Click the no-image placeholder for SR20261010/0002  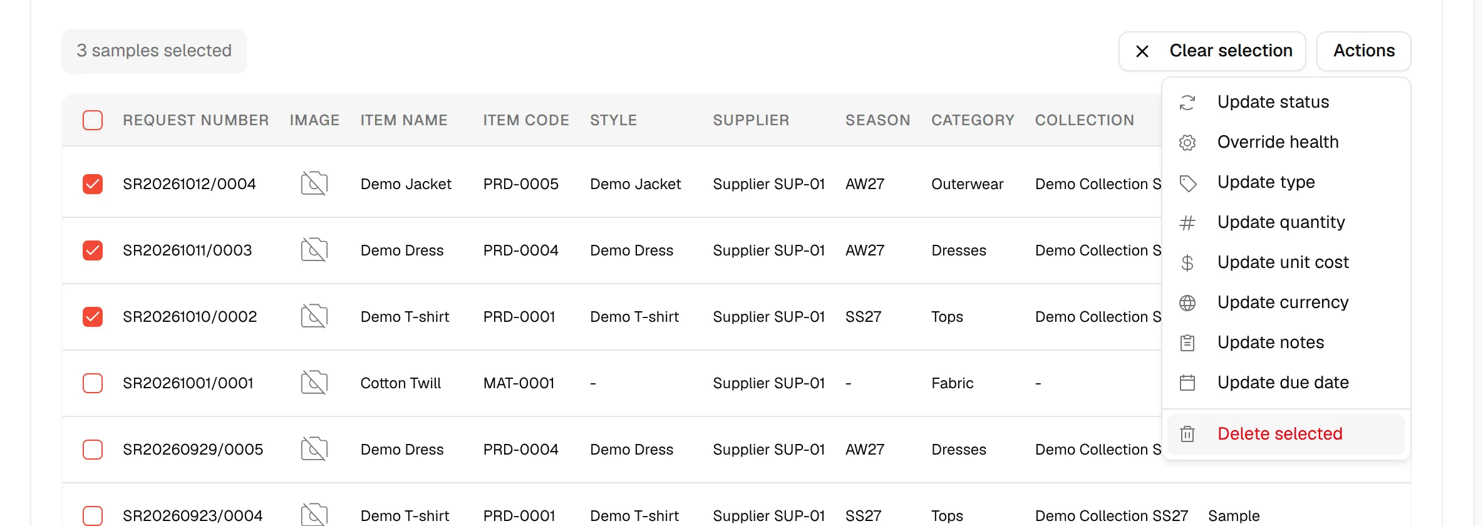(x=314, y=316)
